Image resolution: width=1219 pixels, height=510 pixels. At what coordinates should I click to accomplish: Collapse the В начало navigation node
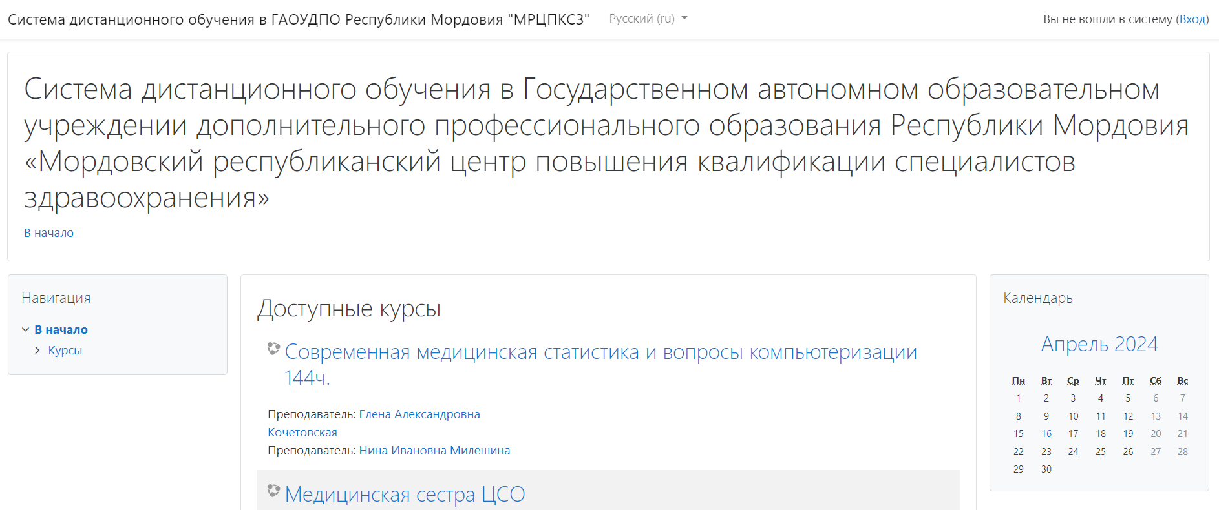point(25,329)
